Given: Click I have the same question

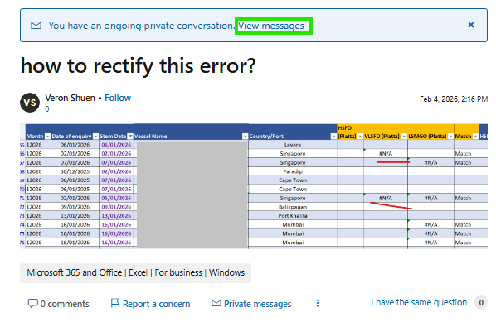Looking at the screenshot, I should click(419, 302).
